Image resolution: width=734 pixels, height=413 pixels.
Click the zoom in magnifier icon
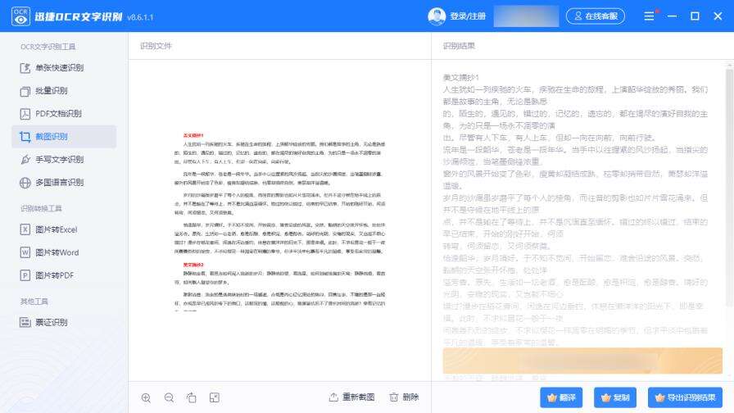point(146,397)
